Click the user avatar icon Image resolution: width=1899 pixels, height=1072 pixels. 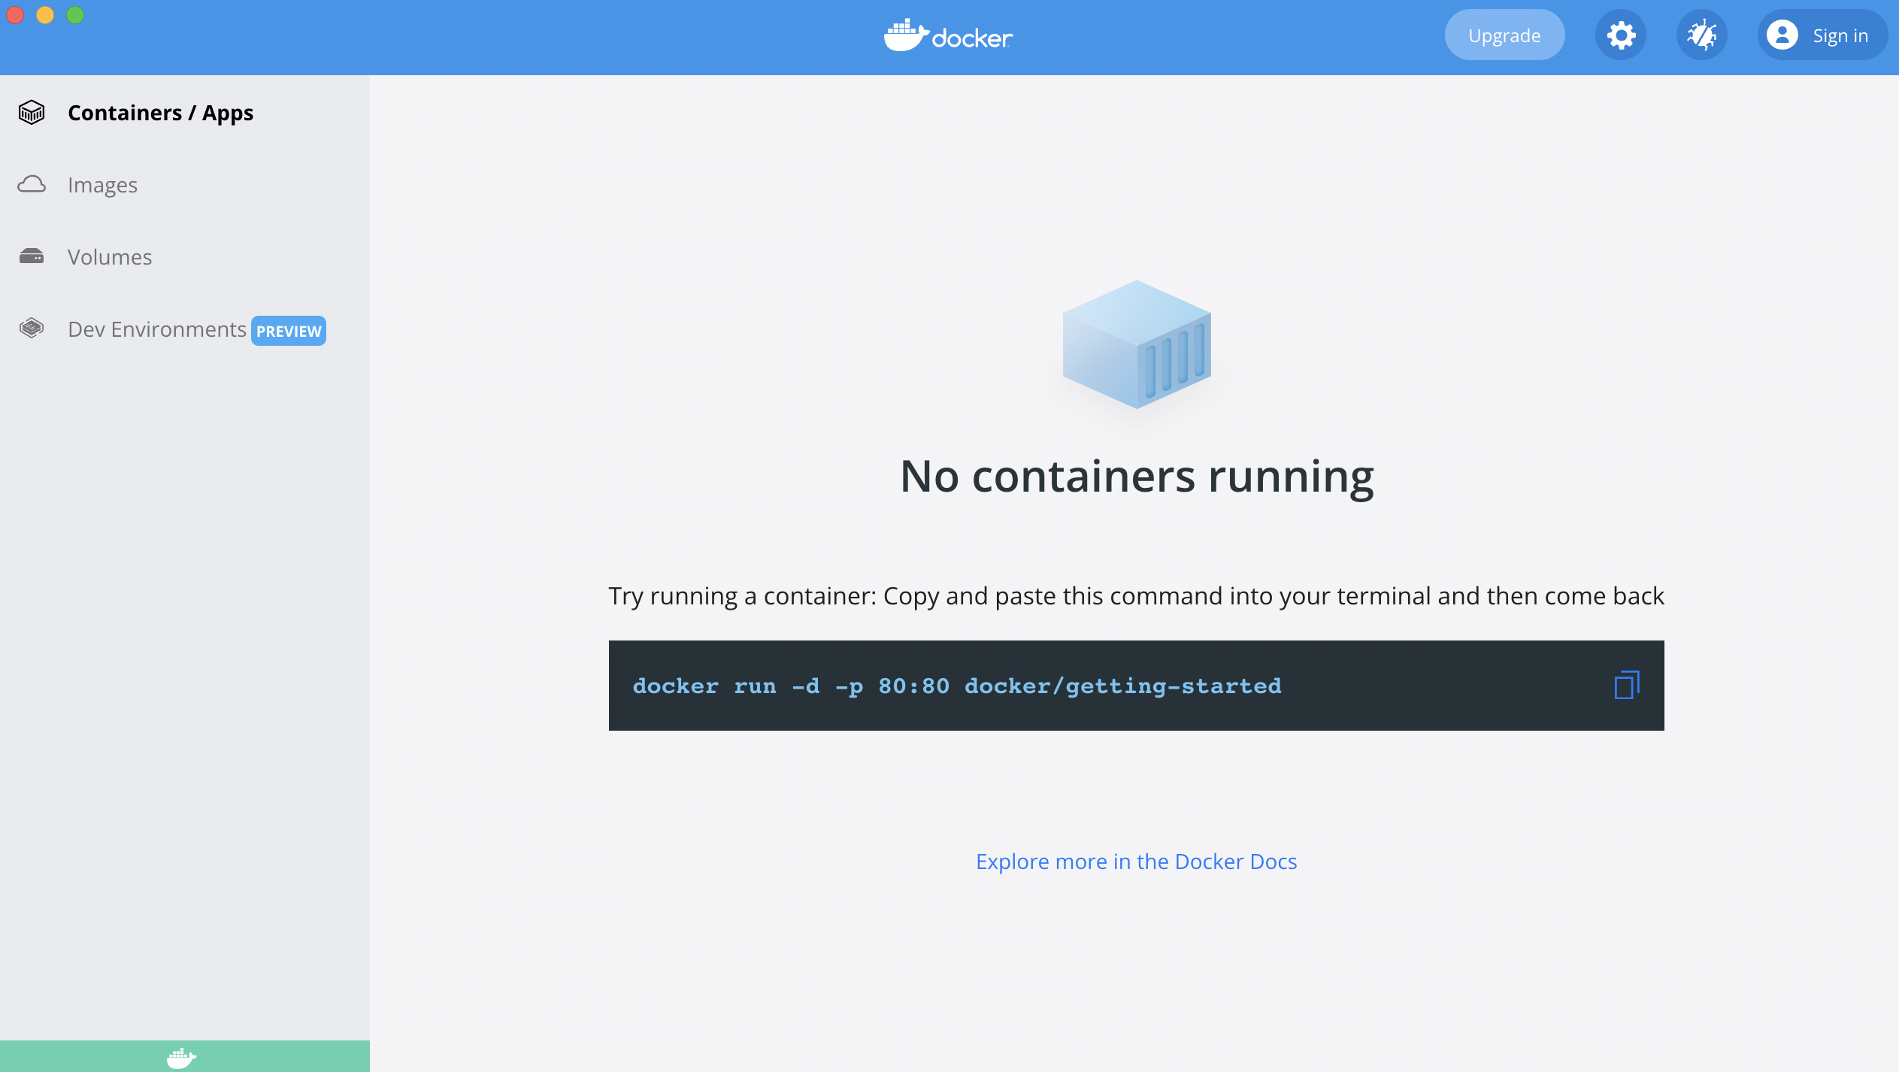pyautogui.click(x=1782, y=35)
